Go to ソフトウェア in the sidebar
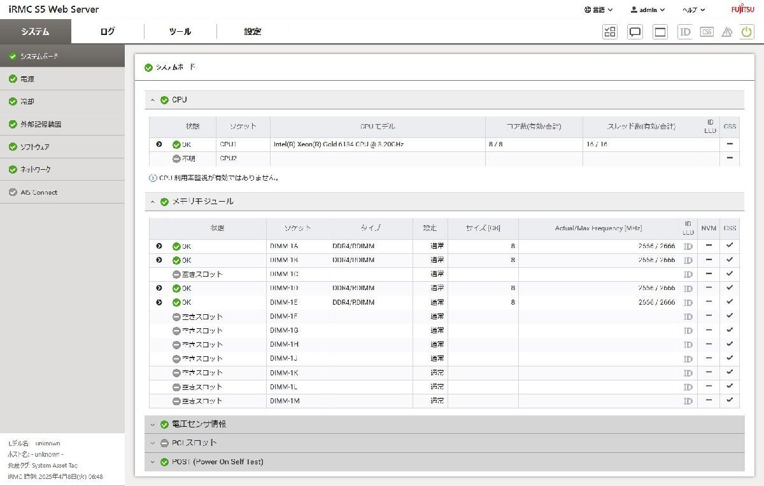The height and width of the screenshot is (486, 764). pos(62,147)
